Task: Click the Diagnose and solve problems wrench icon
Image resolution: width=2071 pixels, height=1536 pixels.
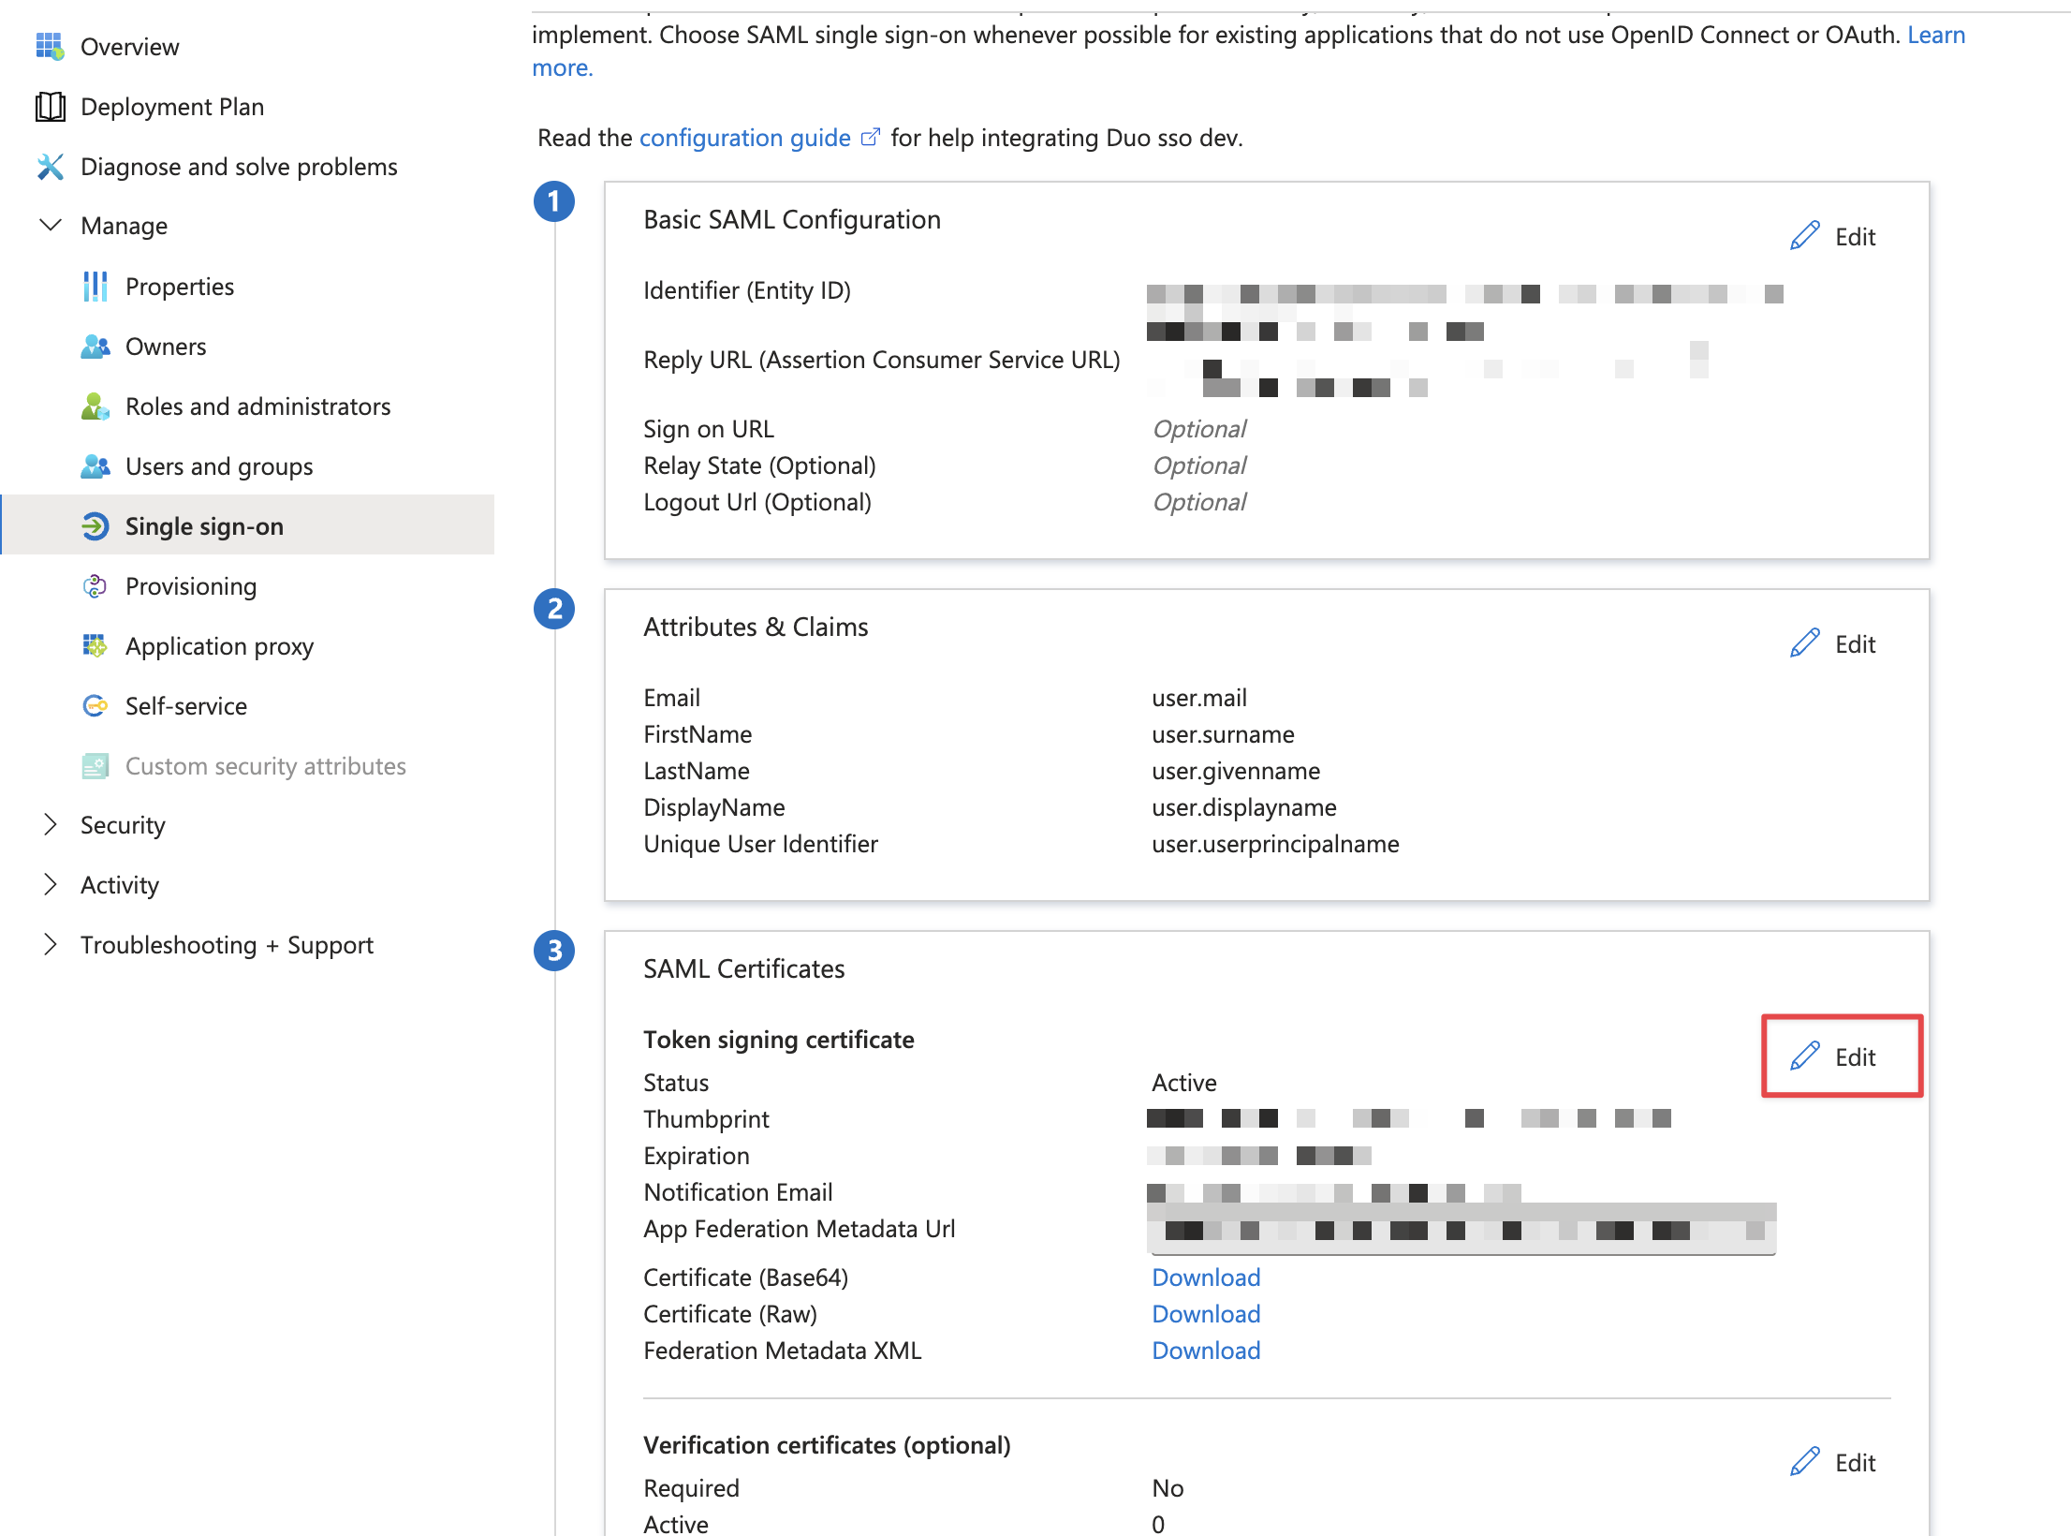Action: [50, 167]
